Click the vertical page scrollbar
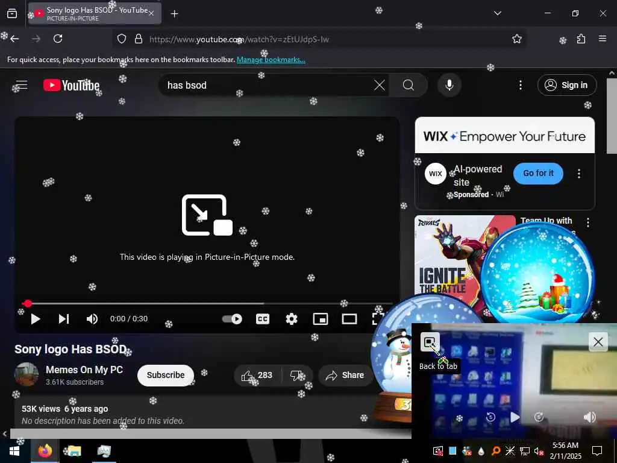 pyautogui.click(x=612, y=116)
